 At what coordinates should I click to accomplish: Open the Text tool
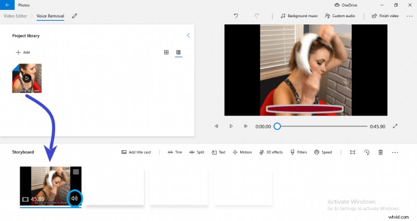218,152
